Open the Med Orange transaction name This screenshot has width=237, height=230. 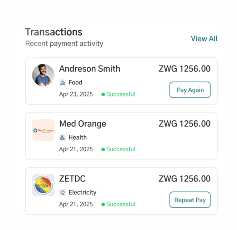click(x=83, y=124)
